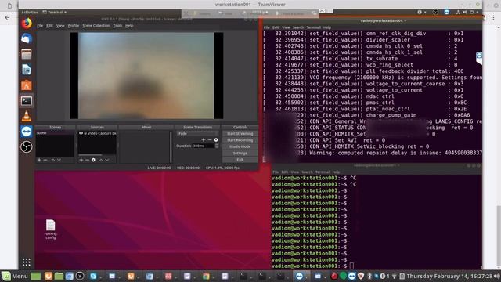Open Search menu in upper terminal window

[x=298, y=27]
